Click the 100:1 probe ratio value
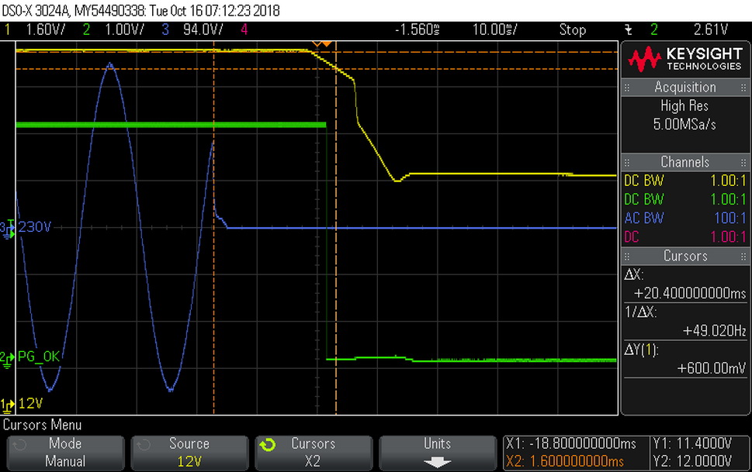 coord(730,218)
